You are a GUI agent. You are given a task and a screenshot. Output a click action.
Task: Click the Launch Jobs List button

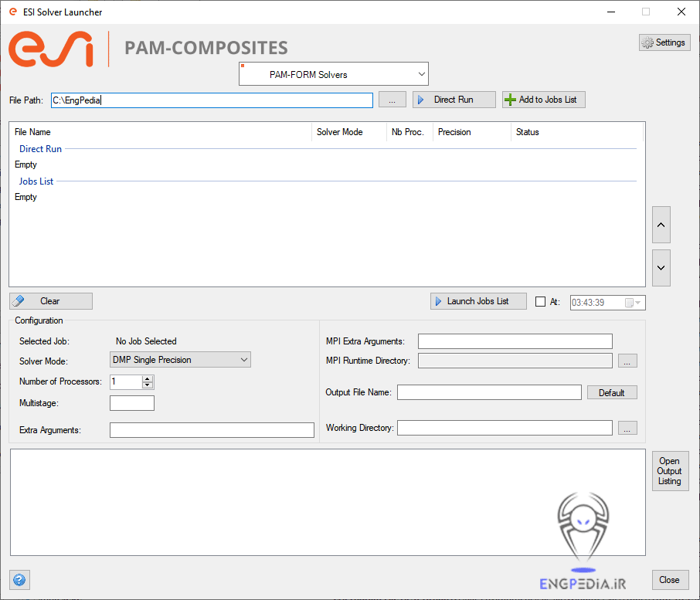[478, 301]
